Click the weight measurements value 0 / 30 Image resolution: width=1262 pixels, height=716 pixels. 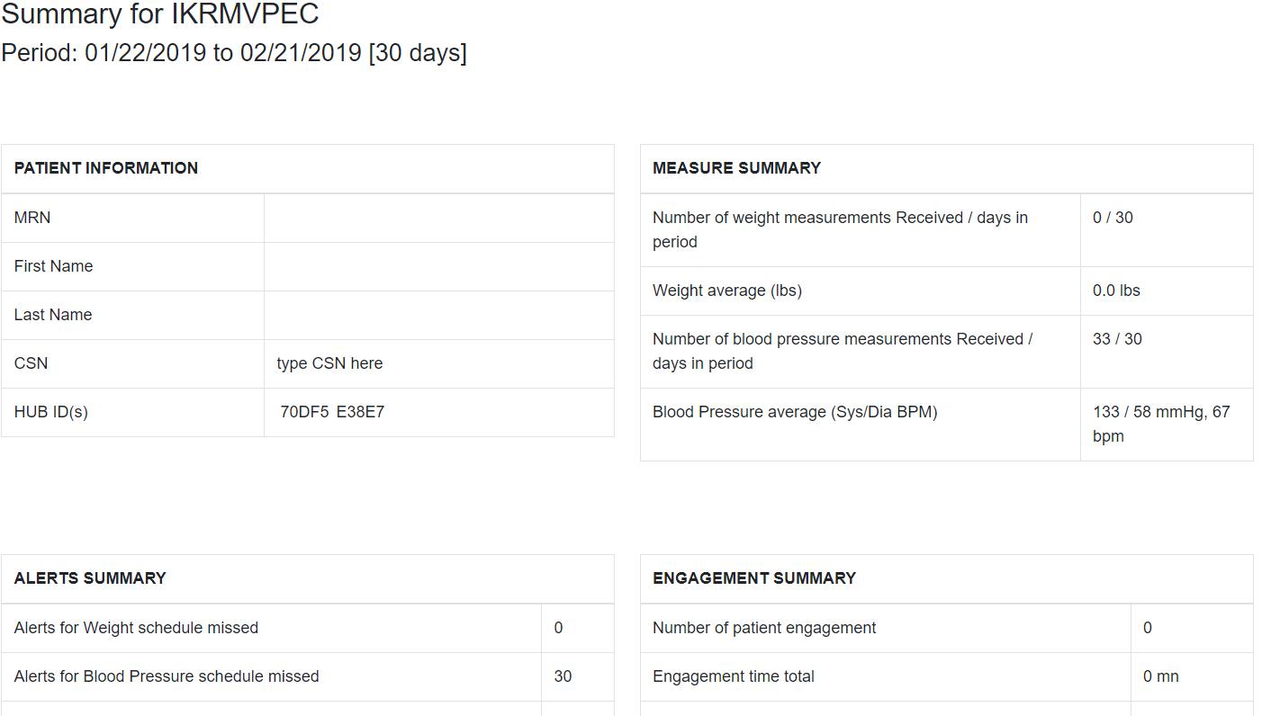(1113, 218)
